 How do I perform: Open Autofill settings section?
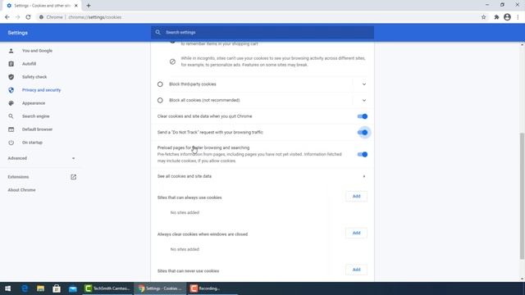coord(30,64)
